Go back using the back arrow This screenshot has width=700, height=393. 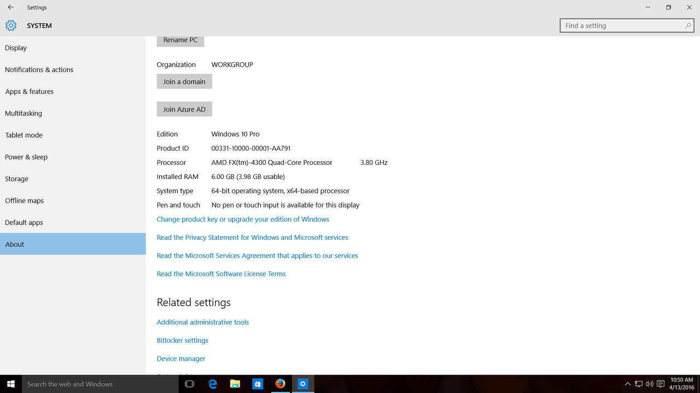(11, 7)
